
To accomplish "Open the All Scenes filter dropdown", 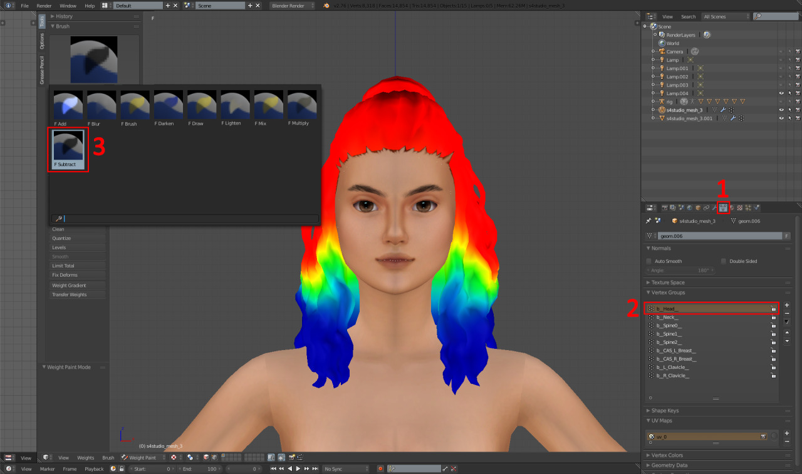I will [x=726, y=16].
